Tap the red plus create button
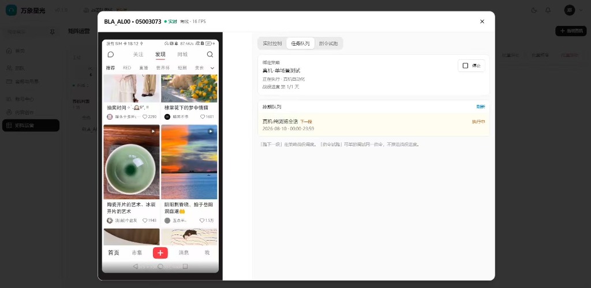Image resolution: width=591 pixels, height=288 pixels. (x=160, y=253)
